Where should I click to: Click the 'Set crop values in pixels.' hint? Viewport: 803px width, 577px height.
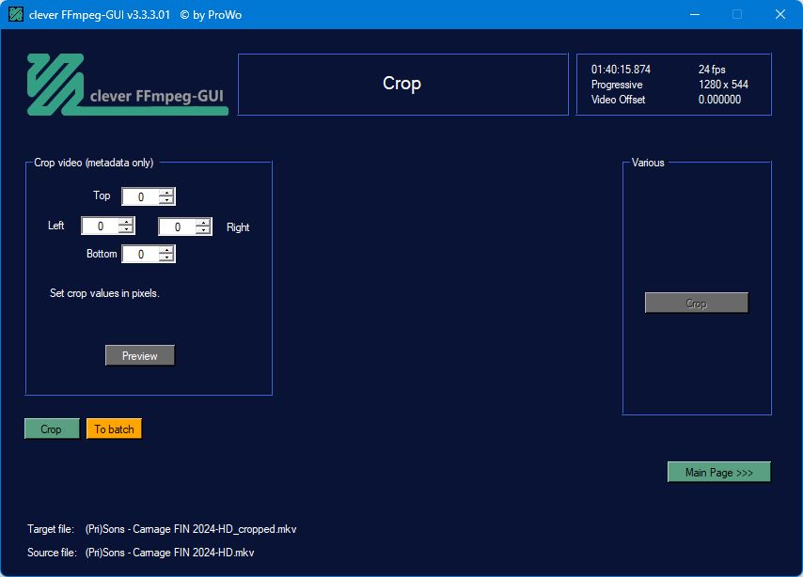pos(104,293)
